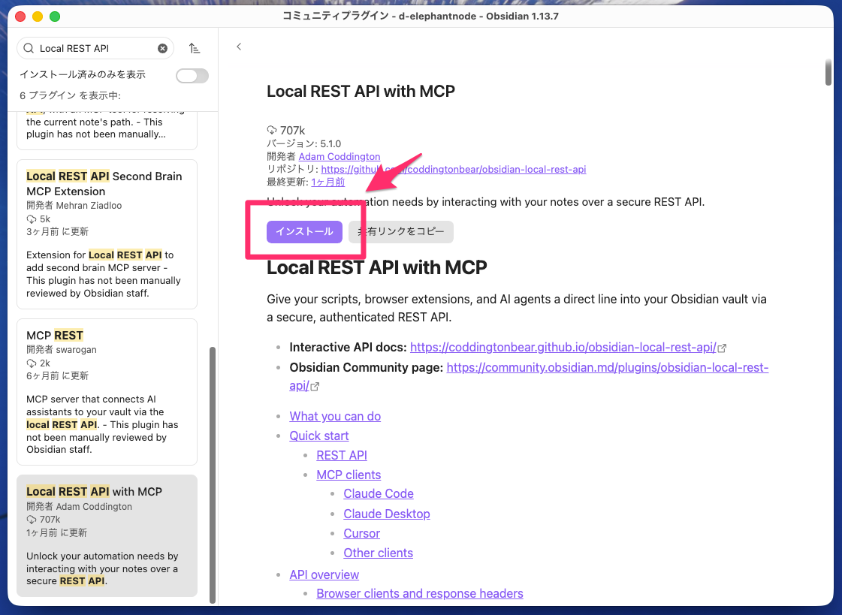Click '開発者 swarogan' text
The image size is (842, 615).
click(x=62, y=350)
